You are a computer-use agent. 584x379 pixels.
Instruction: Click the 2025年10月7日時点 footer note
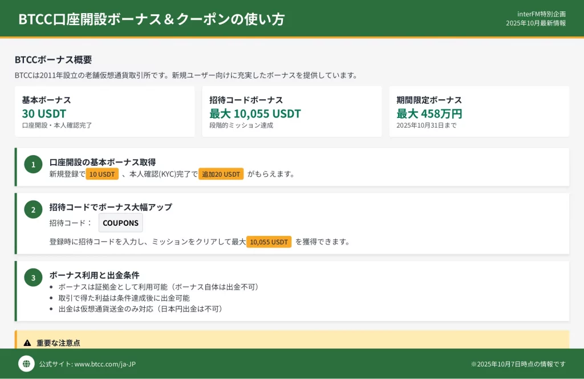pyautogui.click(x=518, y=364)
